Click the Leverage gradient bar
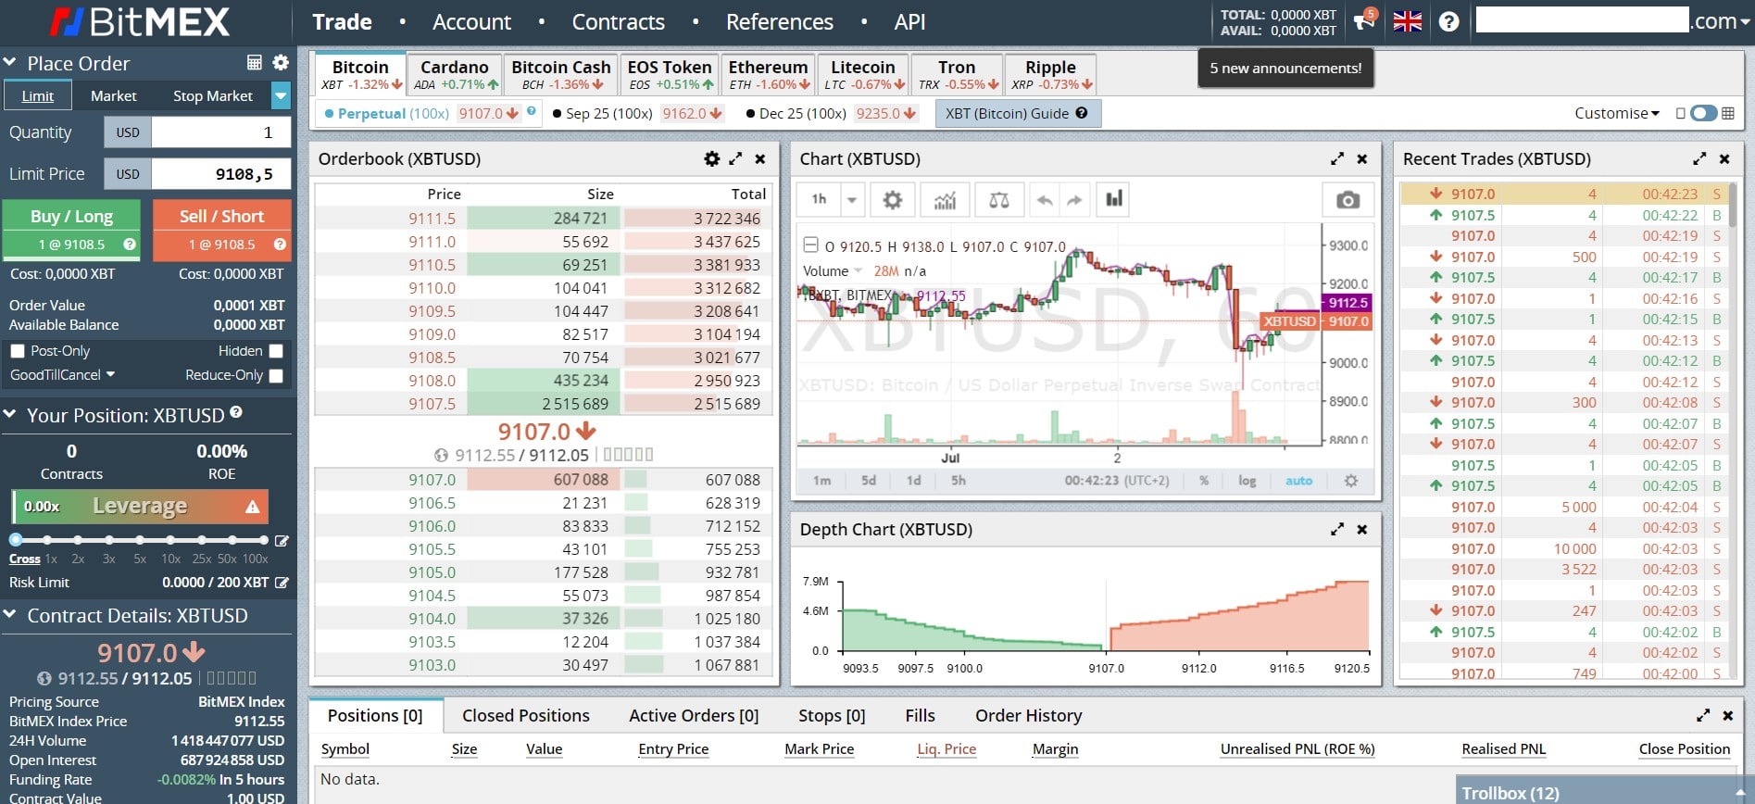 pos(140,507)
